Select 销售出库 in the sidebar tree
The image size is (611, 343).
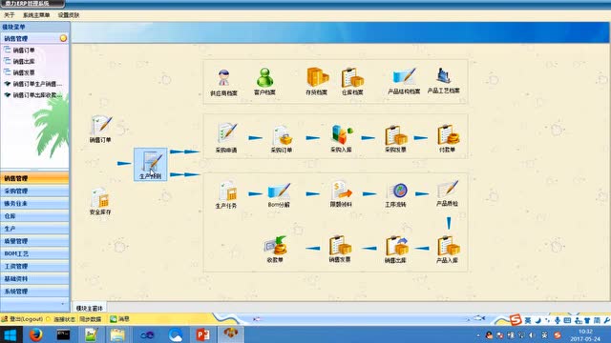coord(24,61)
